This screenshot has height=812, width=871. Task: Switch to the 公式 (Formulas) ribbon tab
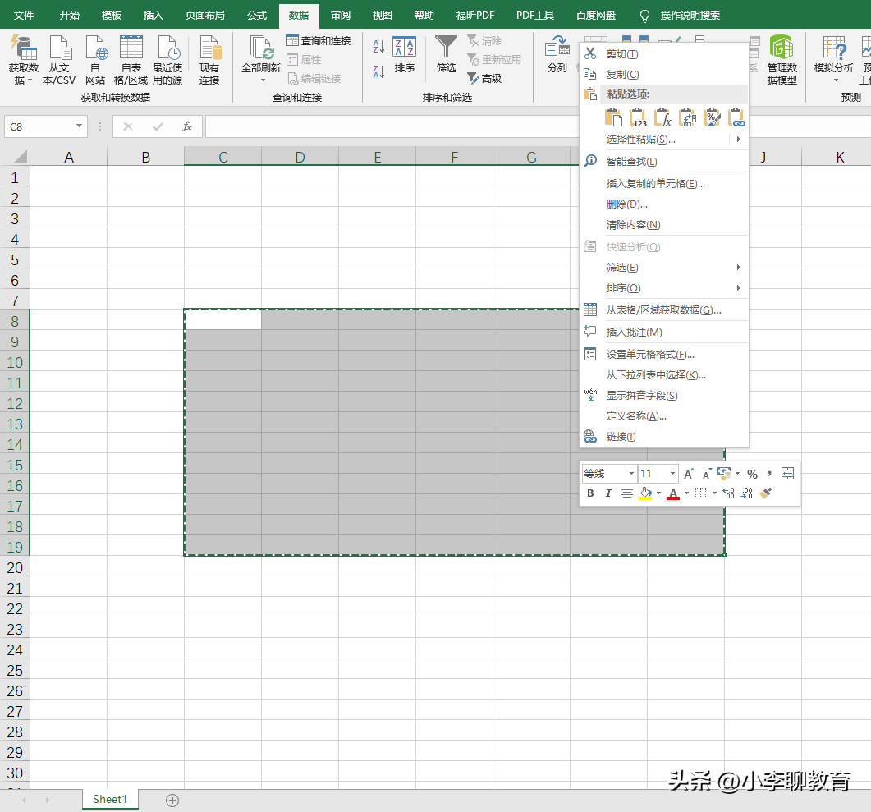(257, 15)
